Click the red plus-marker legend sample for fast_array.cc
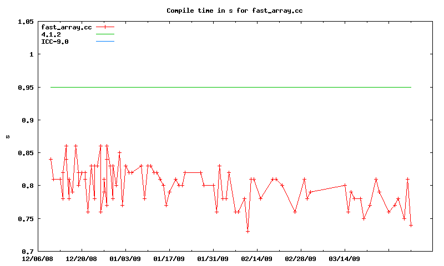Screen dimensions: 444x266 (x=105, y=27)
